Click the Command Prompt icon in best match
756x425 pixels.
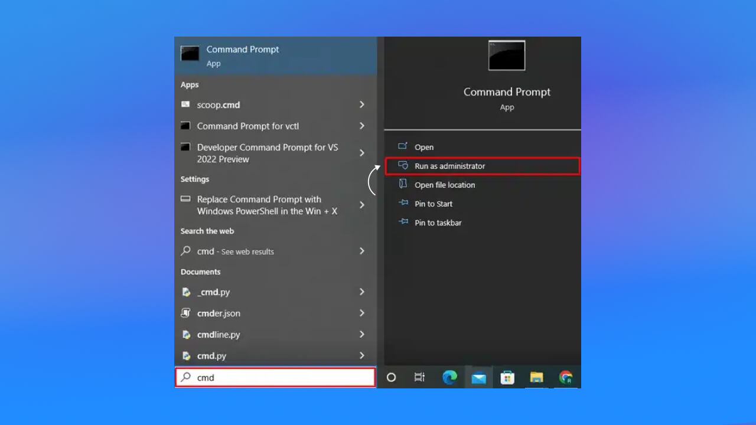(x=190, y=54)
